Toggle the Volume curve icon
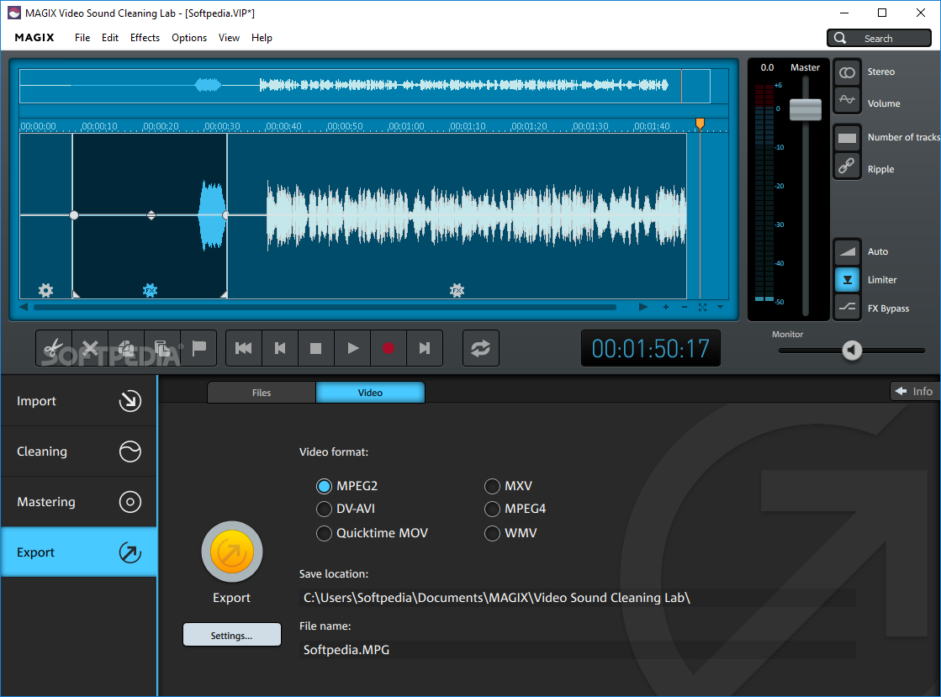 [x=847, y=100]
